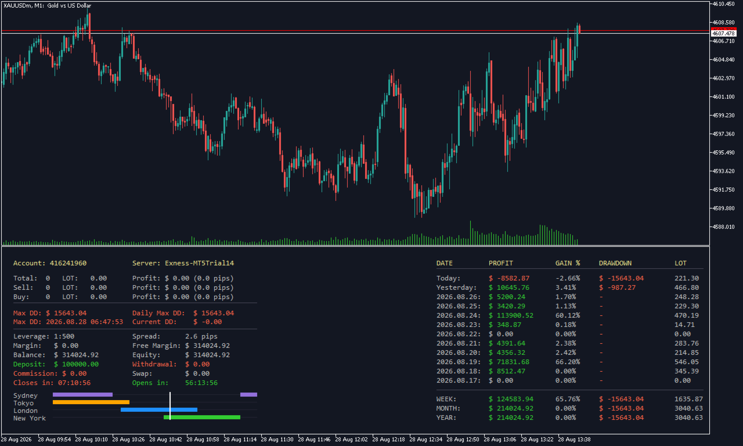Click the WEEK lot total 1635.87

[688, 399]
